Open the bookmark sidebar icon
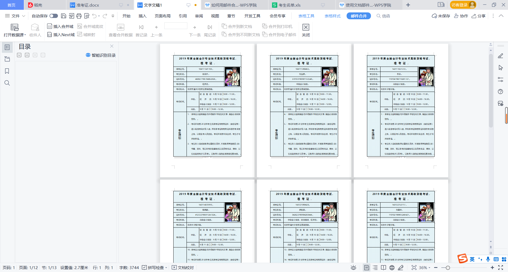The image size is (508, 272). pos(7,71)
